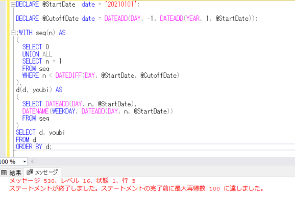Click the final SELECT d, youbi line
The width and height of the screenshot is (295, 199).
tap(40, 133)
